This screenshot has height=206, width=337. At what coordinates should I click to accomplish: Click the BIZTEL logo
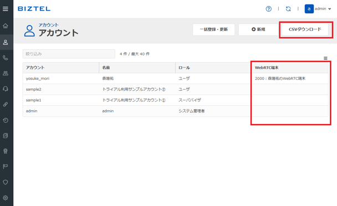click(x=34, y=9)
